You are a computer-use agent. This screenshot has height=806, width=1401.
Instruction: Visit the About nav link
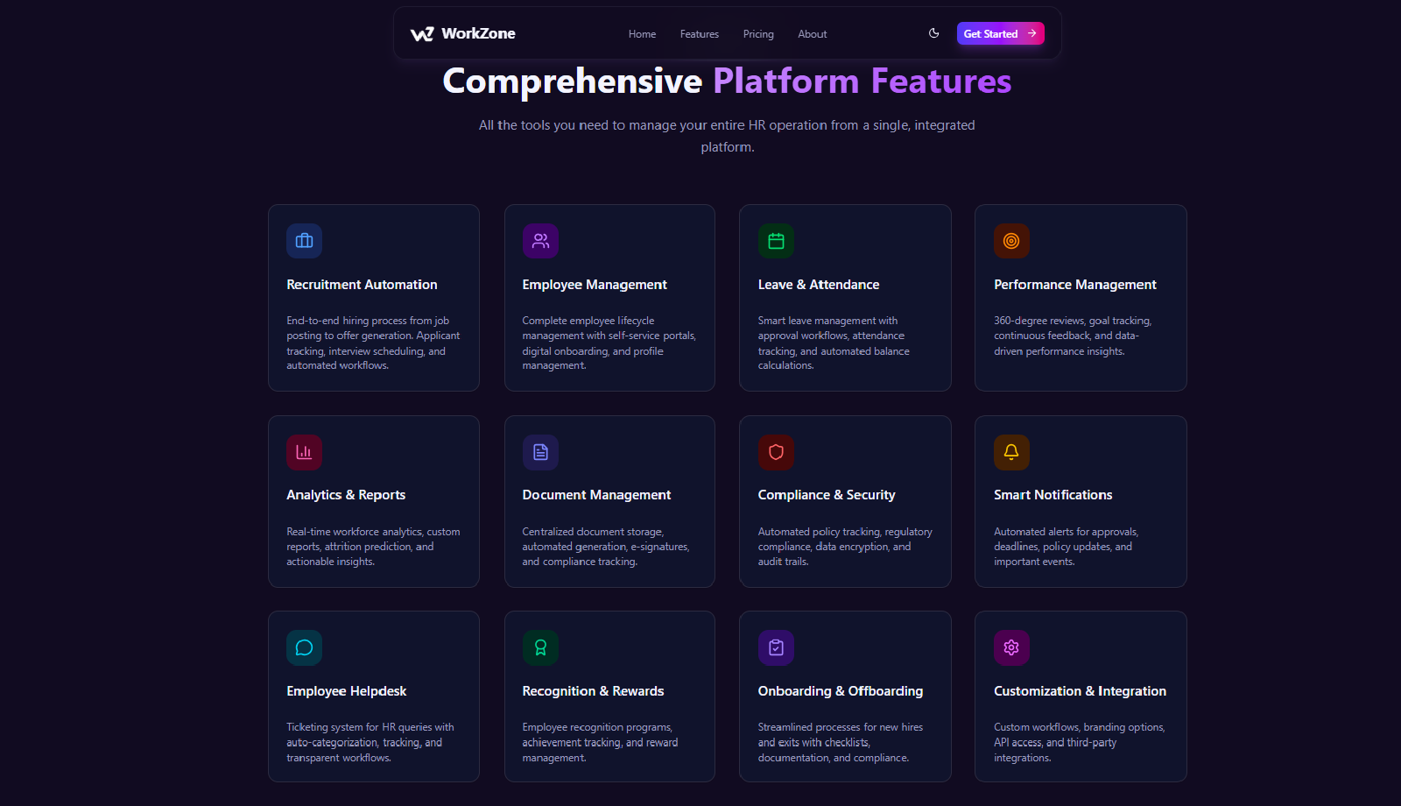(812, 34)
